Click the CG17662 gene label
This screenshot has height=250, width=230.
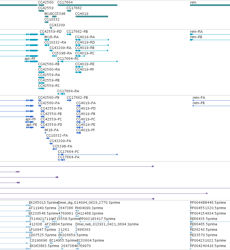[x=74, y=8]
